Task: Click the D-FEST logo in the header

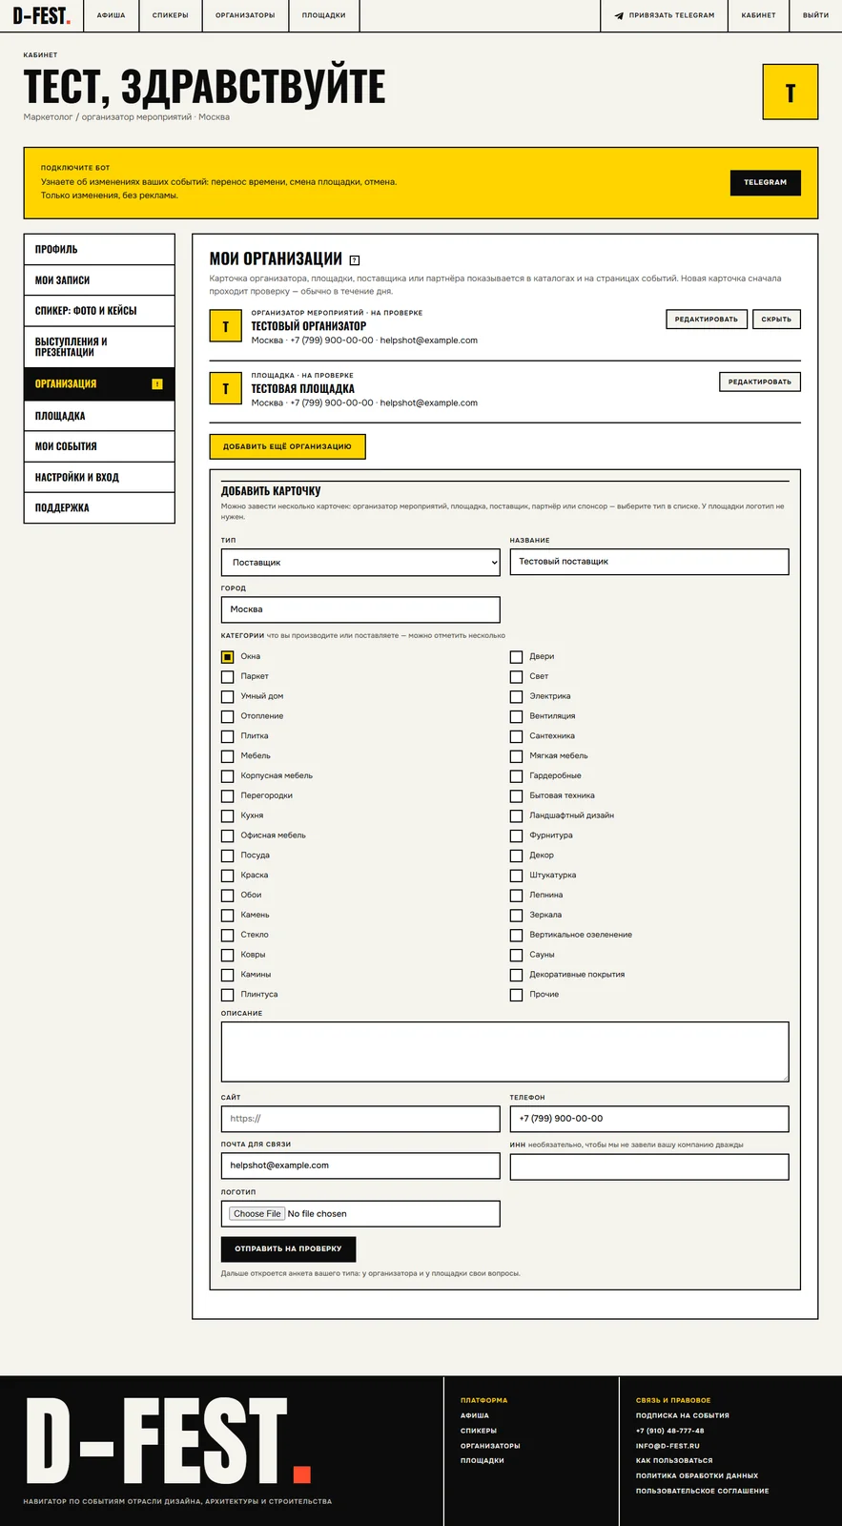Action: (41, 16)
